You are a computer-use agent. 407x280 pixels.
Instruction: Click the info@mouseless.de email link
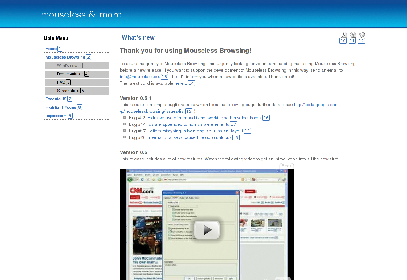140,77
